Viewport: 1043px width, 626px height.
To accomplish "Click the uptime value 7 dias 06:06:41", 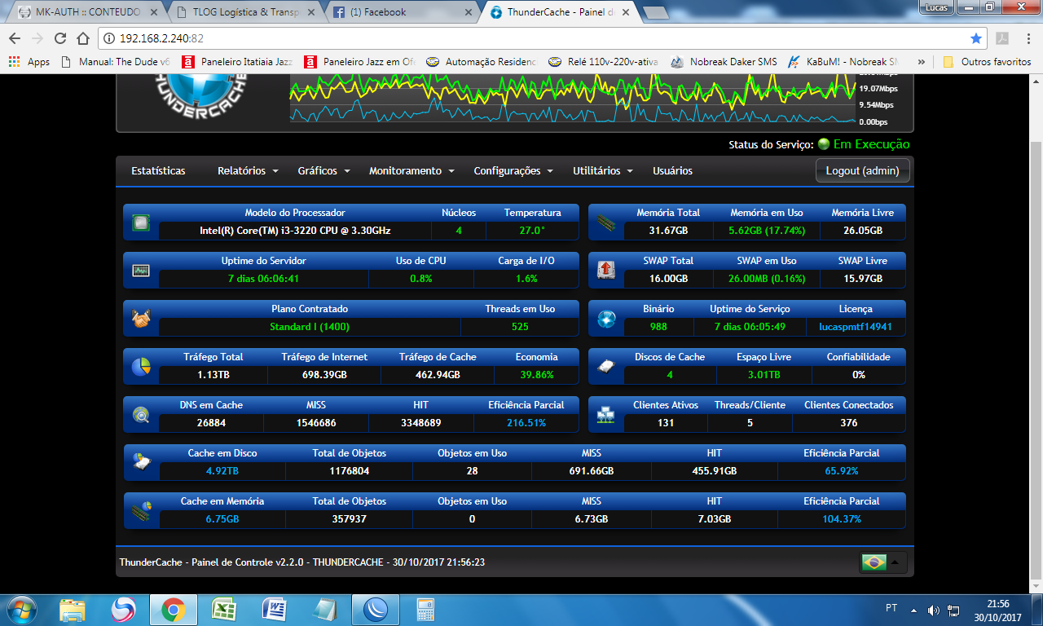I will click(262, 279).
